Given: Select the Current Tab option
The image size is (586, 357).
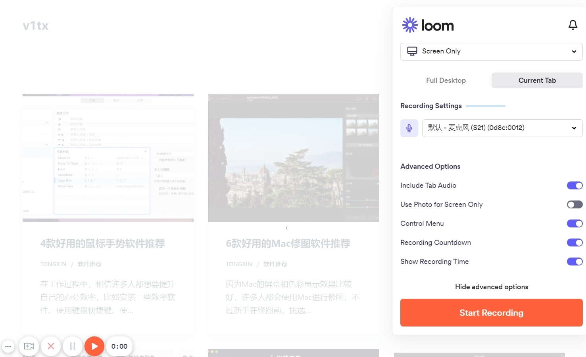Looking at the screenshot, I should click(x=537, y=80).
